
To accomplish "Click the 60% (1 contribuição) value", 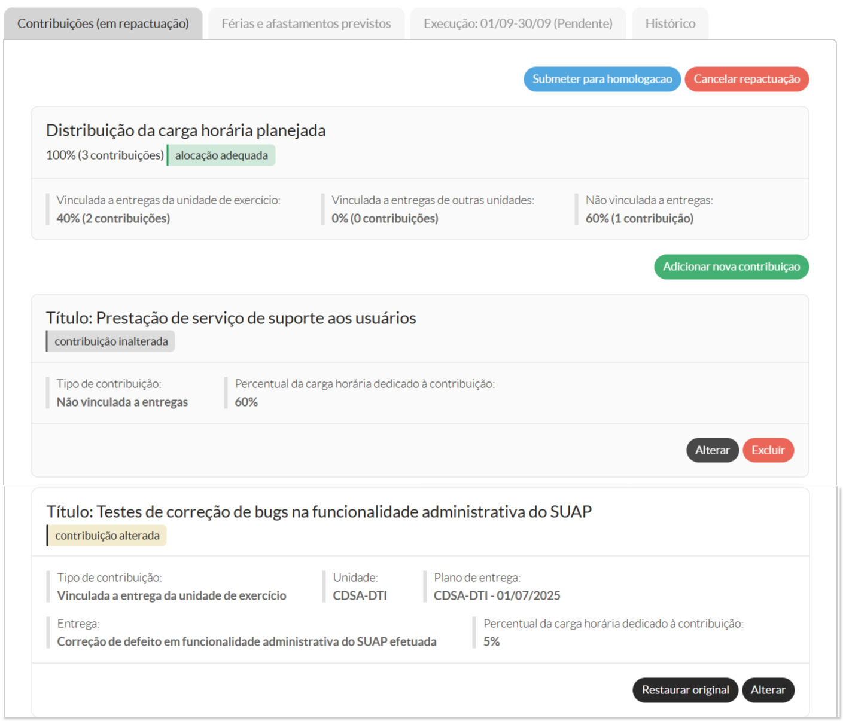I will point(639,219).
